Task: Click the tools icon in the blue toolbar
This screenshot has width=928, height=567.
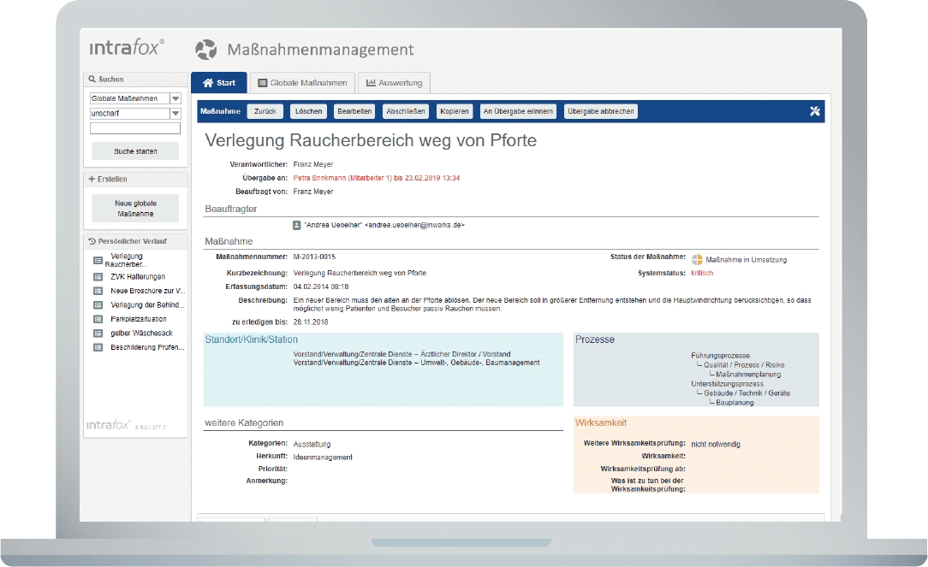Action: pyautogui.click(x=814, y=111)
